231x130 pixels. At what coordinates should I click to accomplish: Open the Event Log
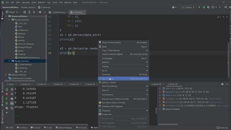222,127
